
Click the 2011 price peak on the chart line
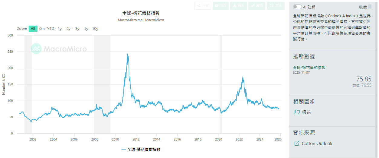[127, 55]
